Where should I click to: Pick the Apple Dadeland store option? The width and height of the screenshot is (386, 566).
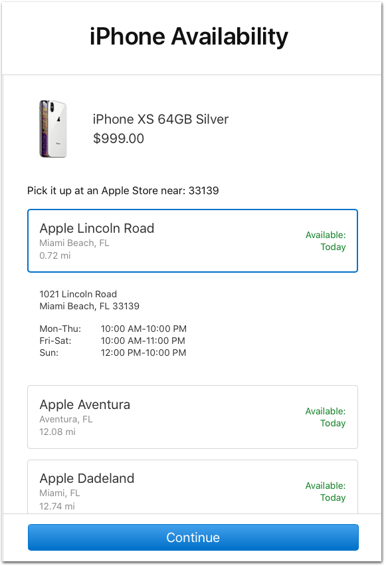click(x=193, y=487)
